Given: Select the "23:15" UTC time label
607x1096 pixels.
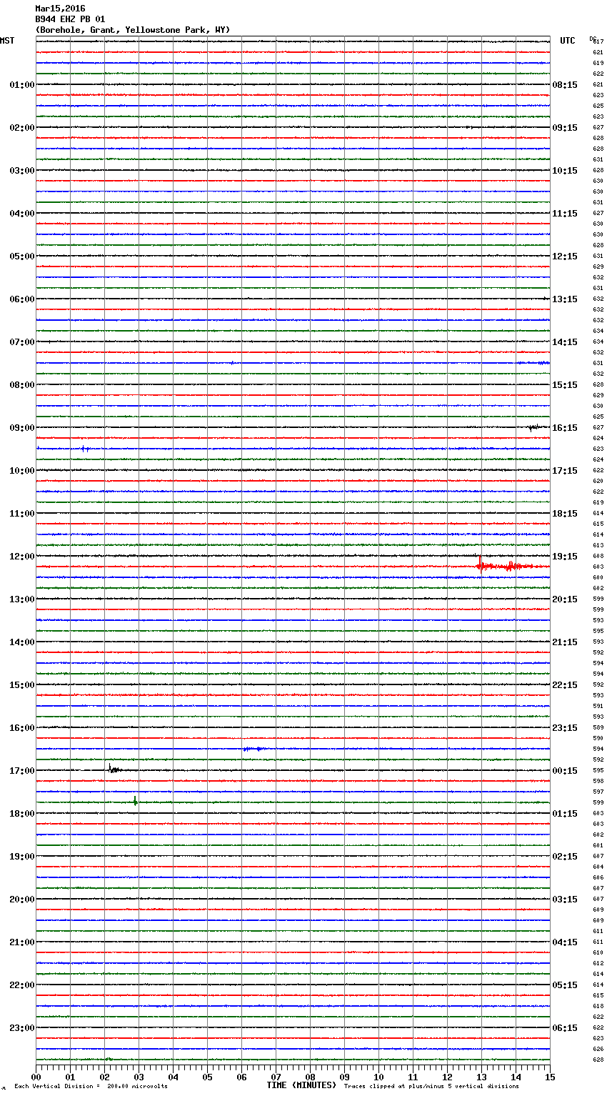Looking at the screenshot, I should [565, 728].
